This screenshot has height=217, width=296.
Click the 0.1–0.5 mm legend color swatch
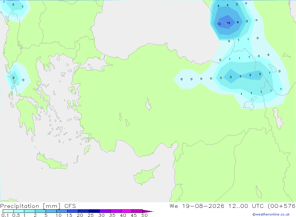point(8,211)
